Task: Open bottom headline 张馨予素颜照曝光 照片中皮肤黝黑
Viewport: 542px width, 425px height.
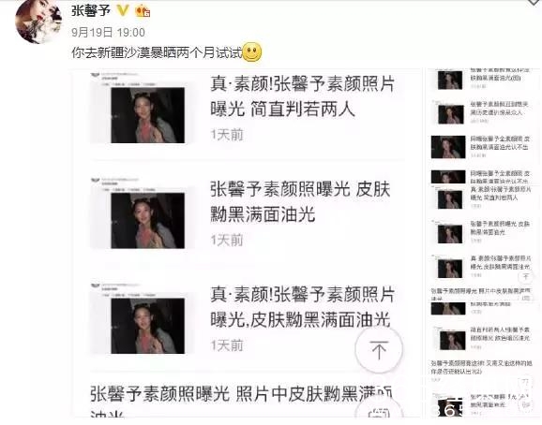Action: [241, 402]
